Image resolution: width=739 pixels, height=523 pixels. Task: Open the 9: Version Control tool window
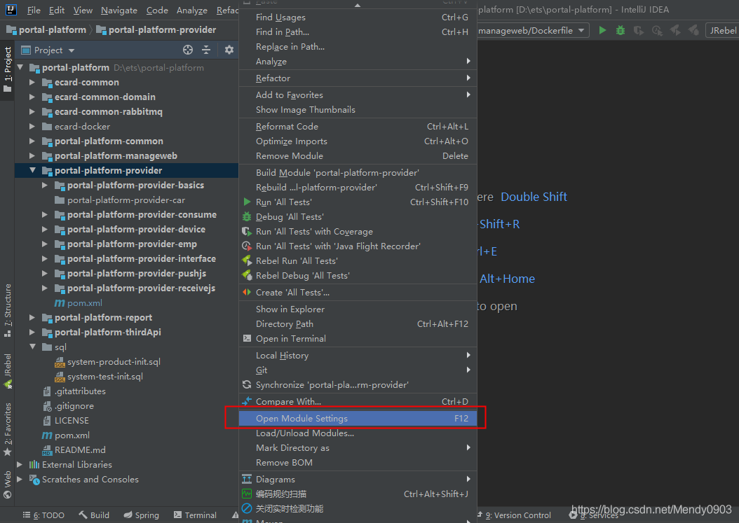514,515
